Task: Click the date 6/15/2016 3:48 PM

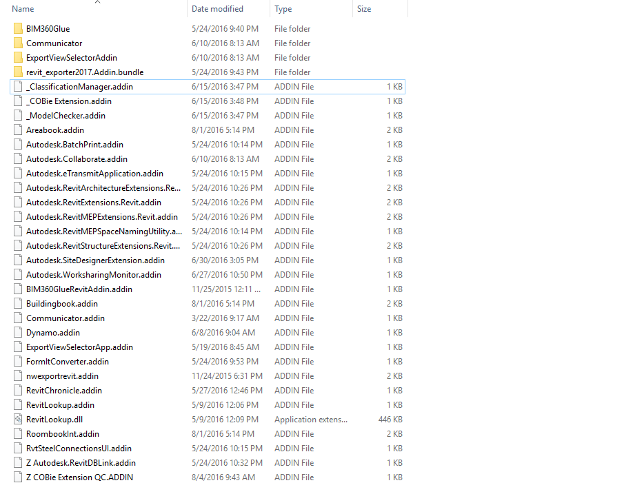Action: (225, 101)
